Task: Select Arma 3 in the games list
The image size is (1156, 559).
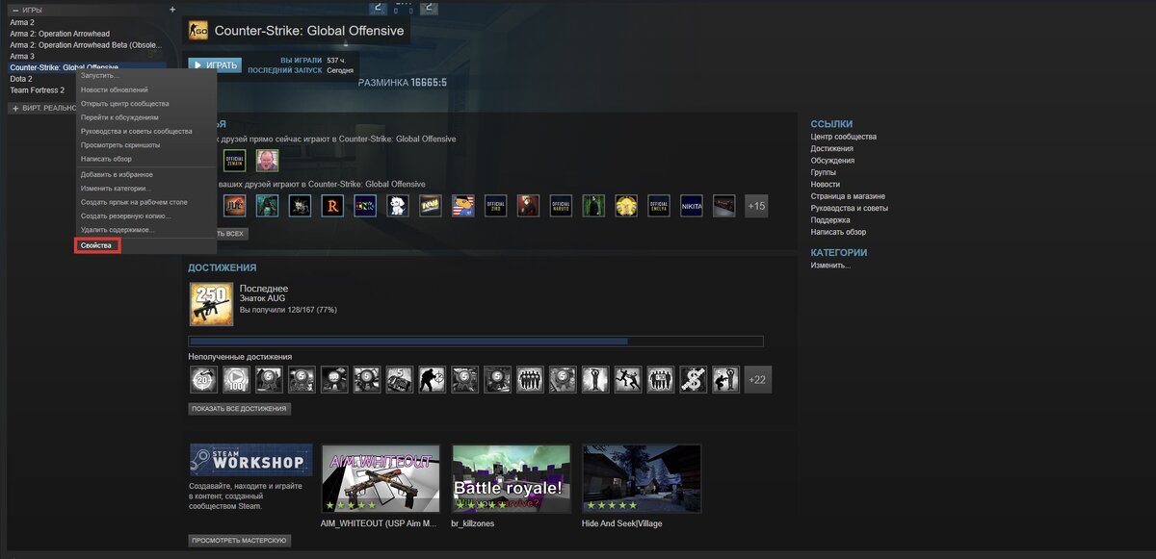Action: pos(22,56)
